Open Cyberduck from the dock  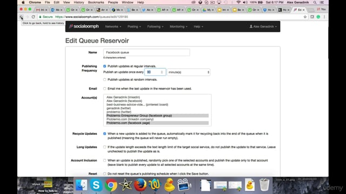(x=169, y=185)
